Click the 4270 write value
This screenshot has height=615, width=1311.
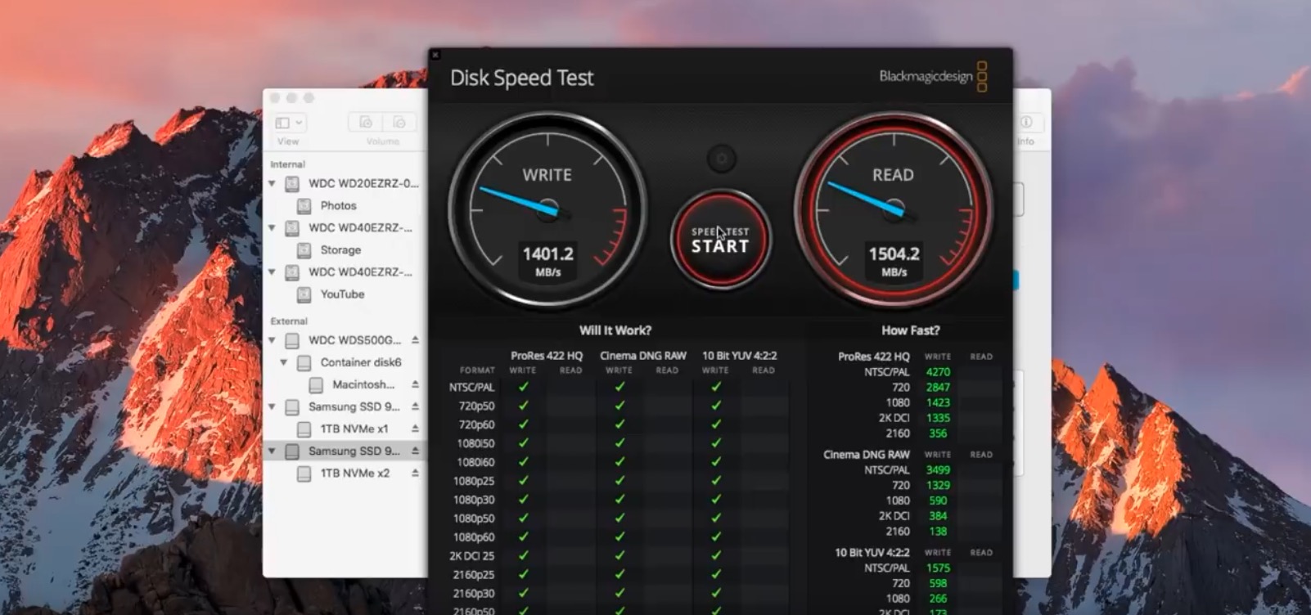tap(938, 371)
